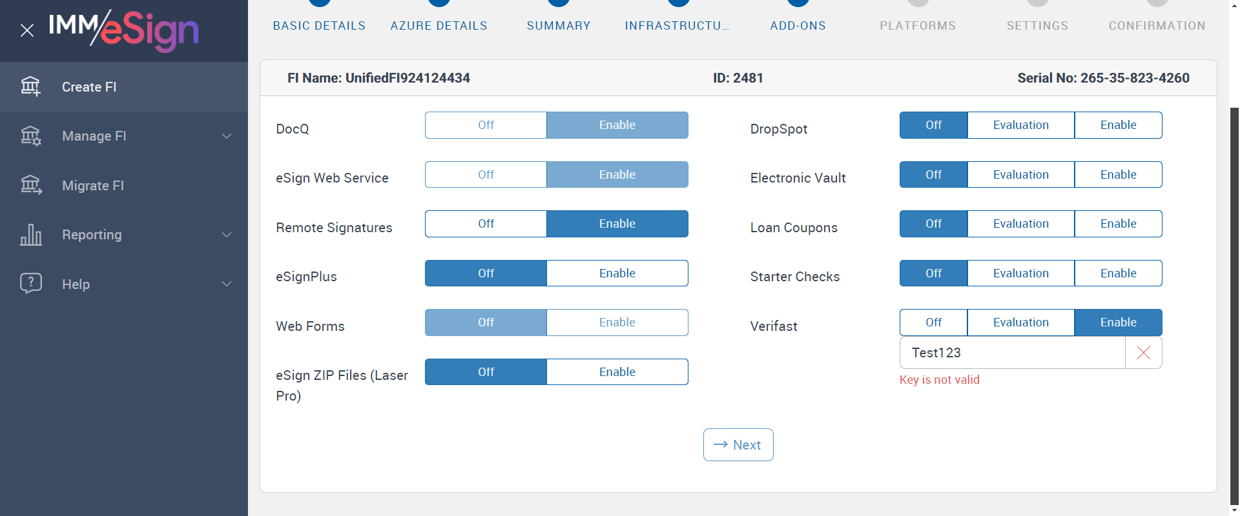The height and width of the screenshot is (516, 1240).
Task: Expand the Help menu chevron
Action: pyautogui.click(x=227, y=284)
